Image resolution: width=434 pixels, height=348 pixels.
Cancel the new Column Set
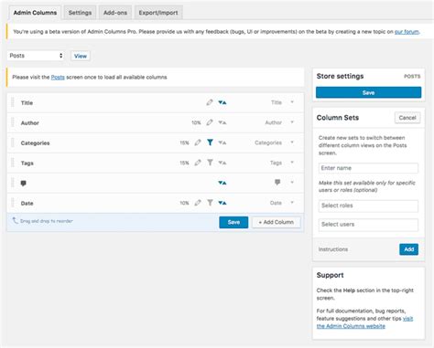[407, 118]
